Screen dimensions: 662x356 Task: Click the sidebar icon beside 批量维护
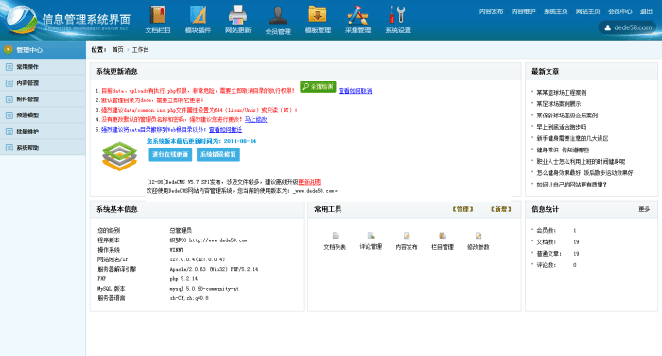click(x=9, y=131)
